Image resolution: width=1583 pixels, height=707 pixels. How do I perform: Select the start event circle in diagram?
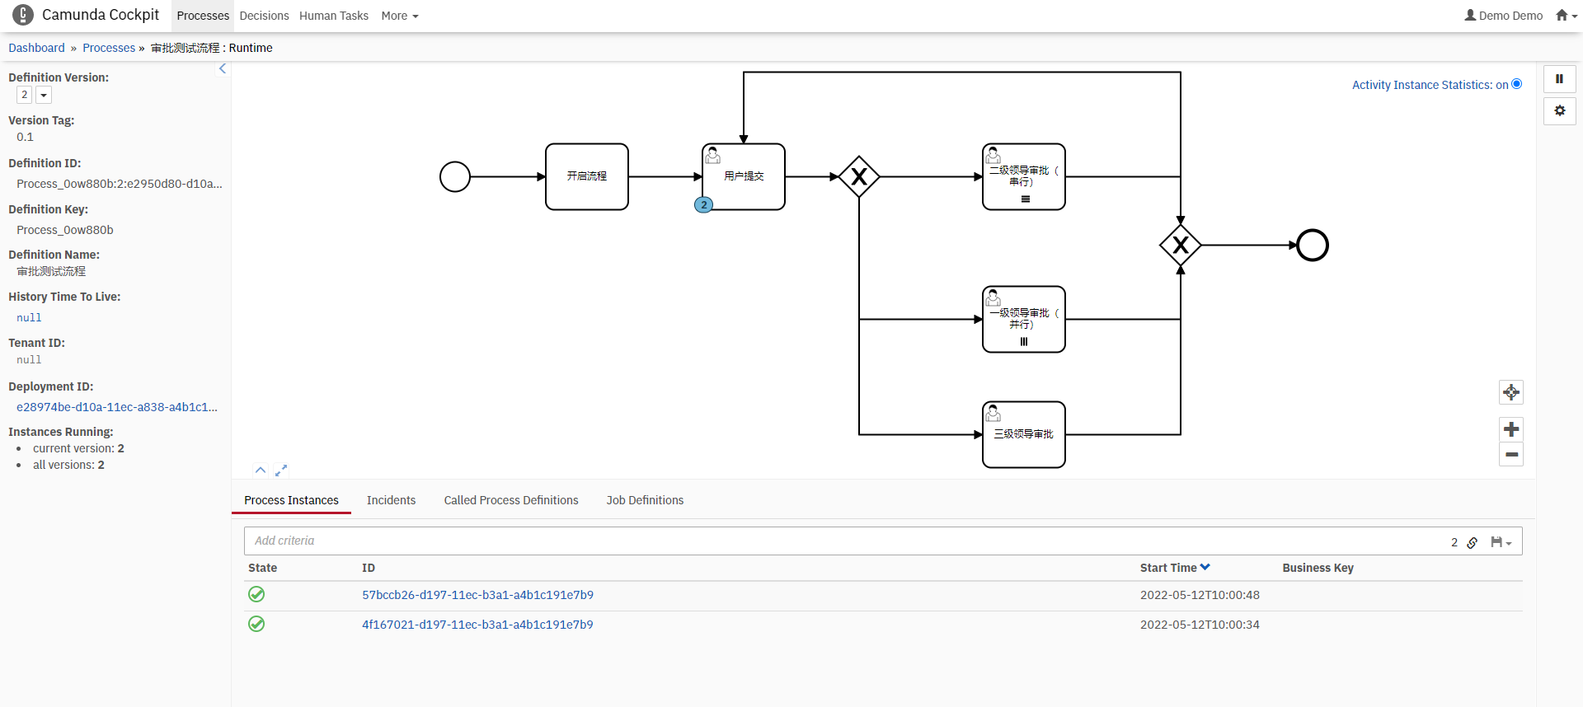coord(455,176)
